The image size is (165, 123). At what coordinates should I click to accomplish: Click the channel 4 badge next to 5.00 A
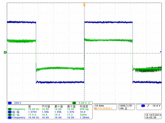pyautogui.click(x=74, y=103)
